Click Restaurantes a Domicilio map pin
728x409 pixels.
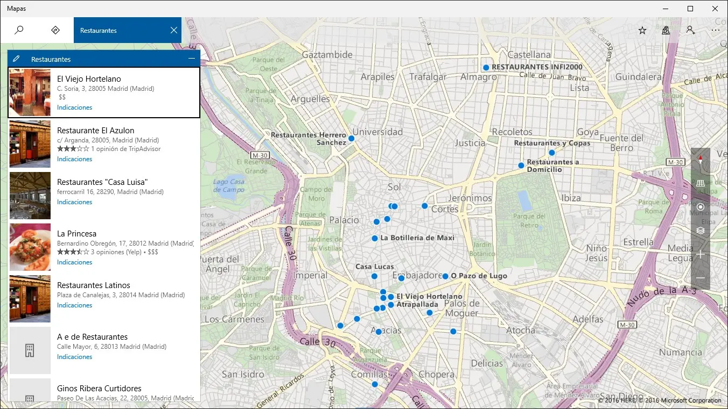point(521,166)
